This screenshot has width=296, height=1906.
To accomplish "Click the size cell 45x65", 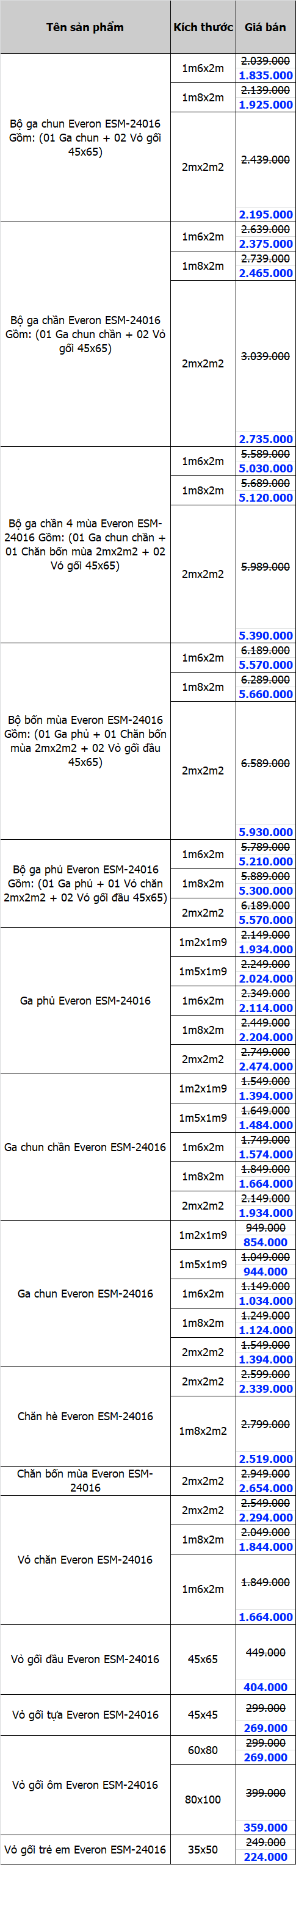I will [203, 1659].
